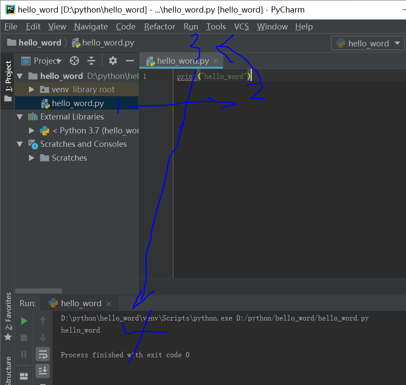The width and height of the screenshot is (406, 385).
Task: Click the horizontal scrollbar in Project panel
Action: click(39, 291)
